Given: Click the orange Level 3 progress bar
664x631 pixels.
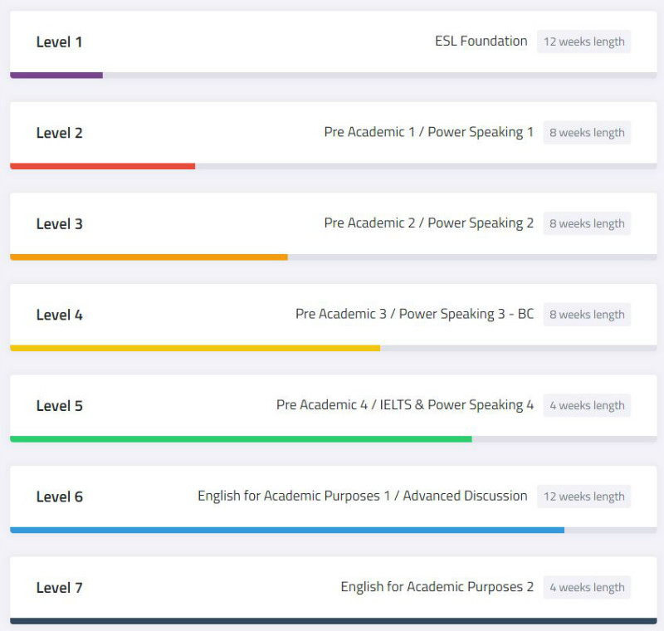Looking at the screenshot, I should point(149,257).
